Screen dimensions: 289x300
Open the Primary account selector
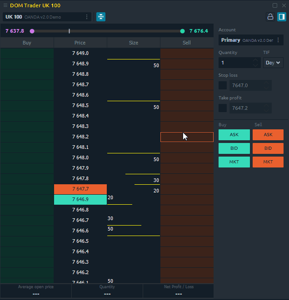[x=247, y=40]
